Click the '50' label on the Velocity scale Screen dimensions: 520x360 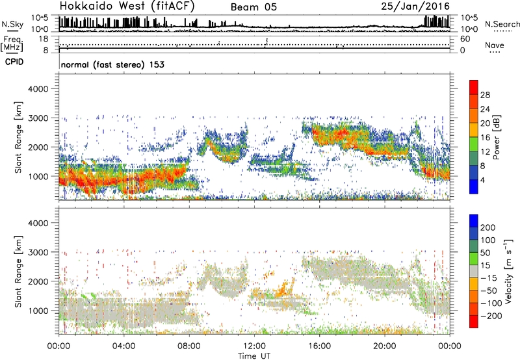pos(485,253)
